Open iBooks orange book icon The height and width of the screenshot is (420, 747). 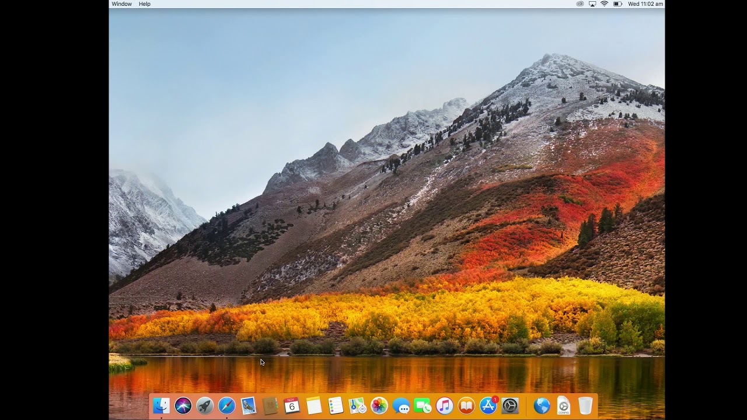pyautogui.click(x=466, y=405)
